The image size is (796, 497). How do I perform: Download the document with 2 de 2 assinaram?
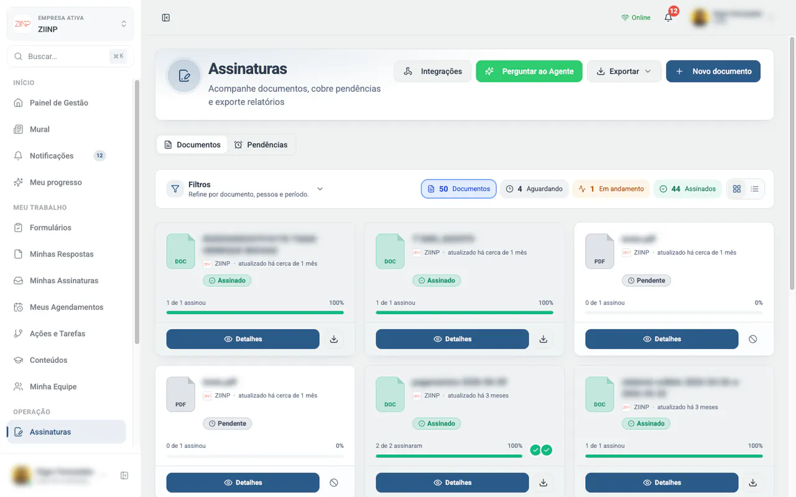pos(544,483)
